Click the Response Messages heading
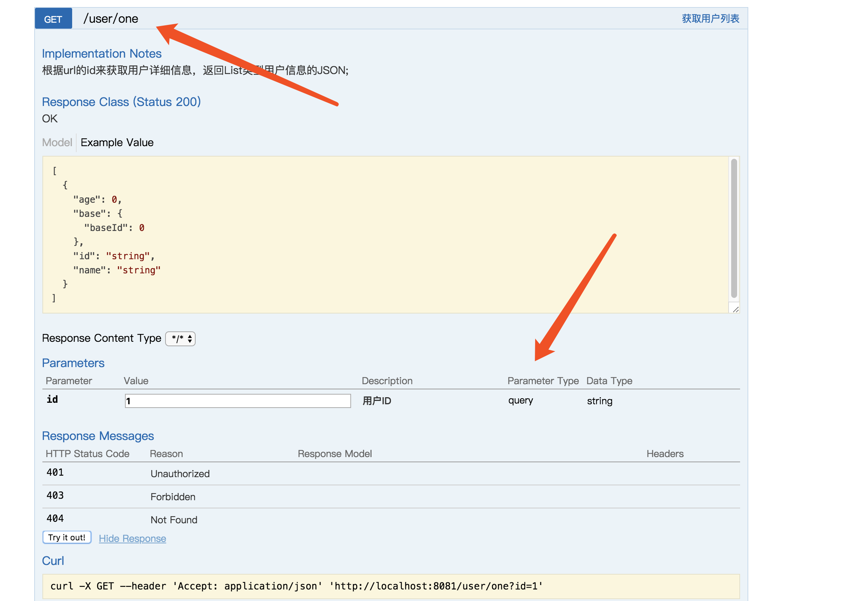 (98, 436)
